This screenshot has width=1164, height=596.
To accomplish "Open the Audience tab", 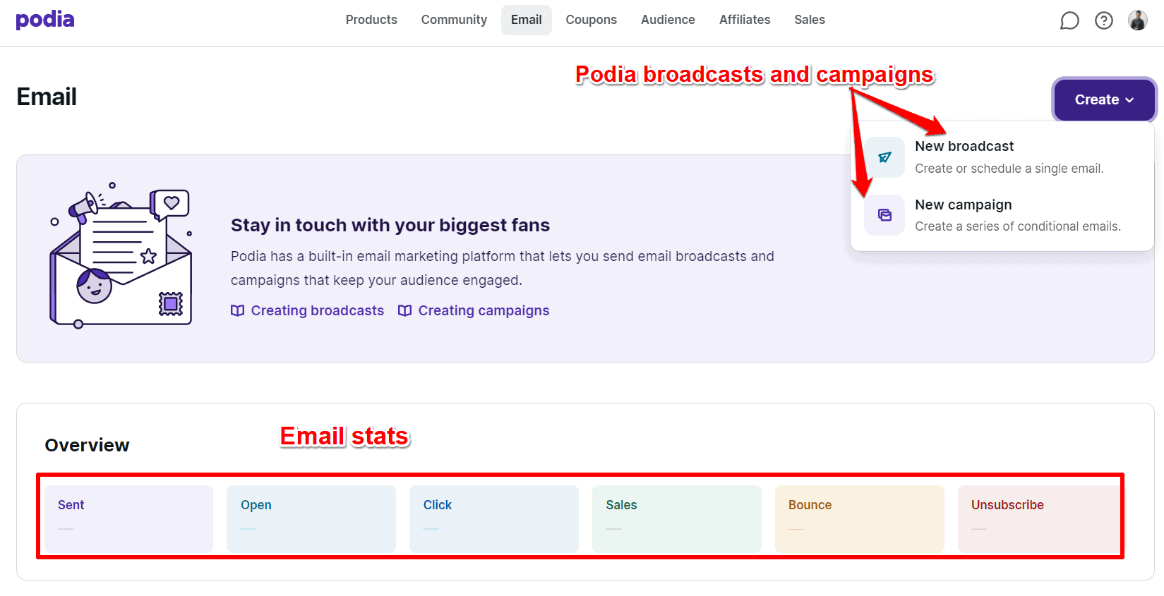I will pos(667,20).
